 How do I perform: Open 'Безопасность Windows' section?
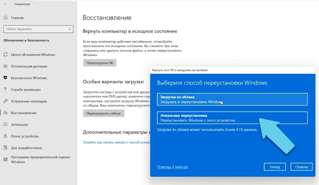[29, 78]
